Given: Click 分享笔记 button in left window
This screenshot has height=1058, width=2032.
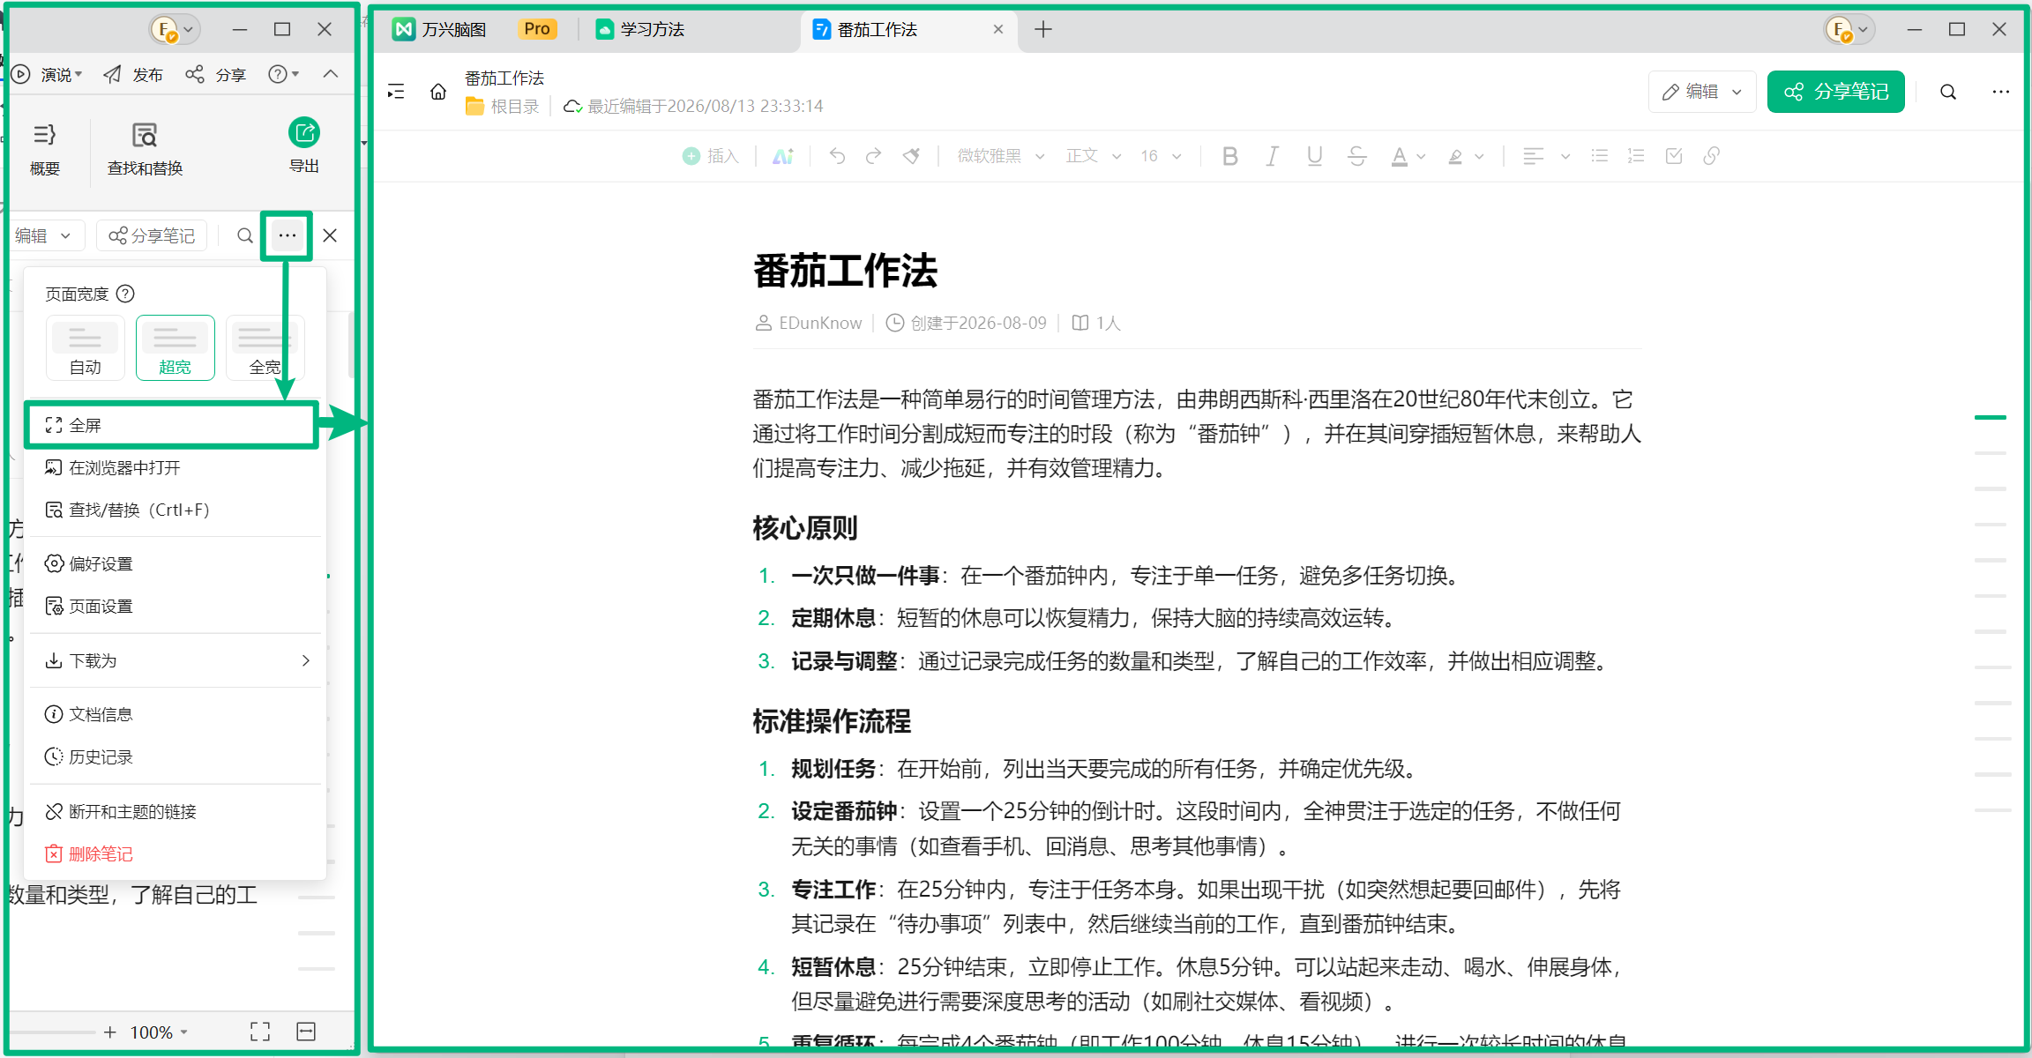Looking at the screenshot, I should pyautogui.click(x=152, y=235).
